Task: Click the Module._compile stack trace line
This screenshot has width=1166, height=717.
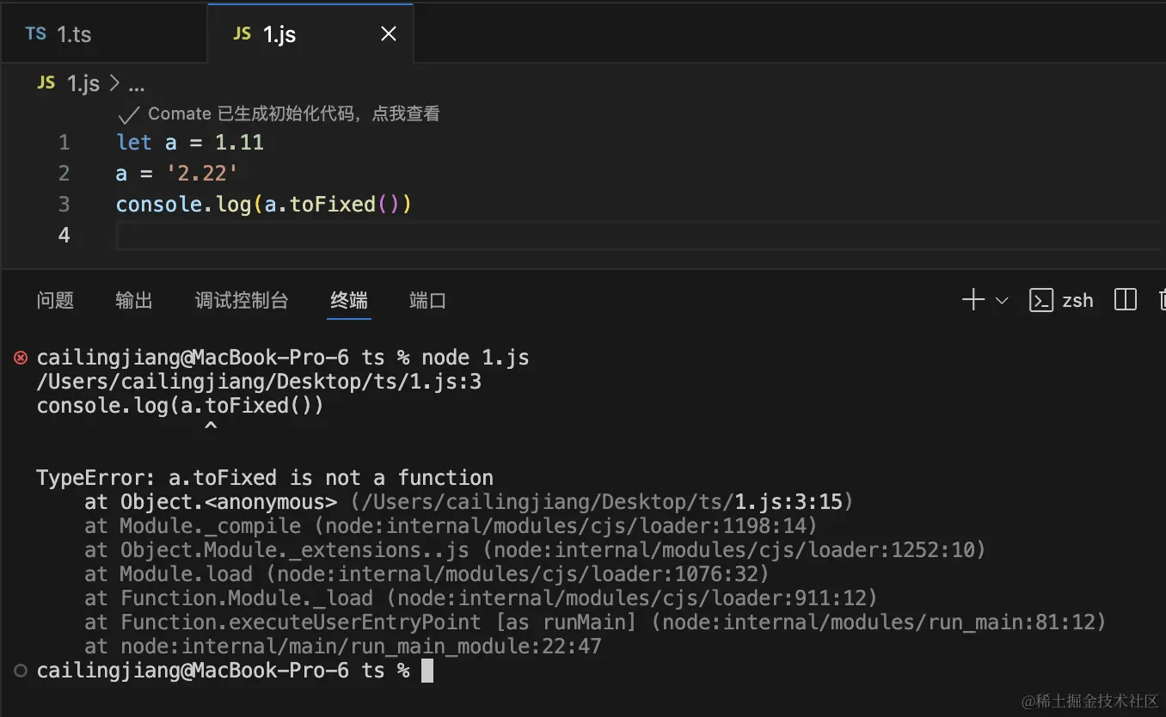Action: (x=451, y=526)
